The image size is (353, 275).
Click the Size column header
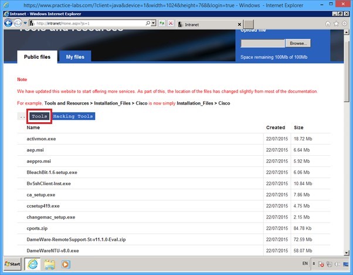pos(298,128)
